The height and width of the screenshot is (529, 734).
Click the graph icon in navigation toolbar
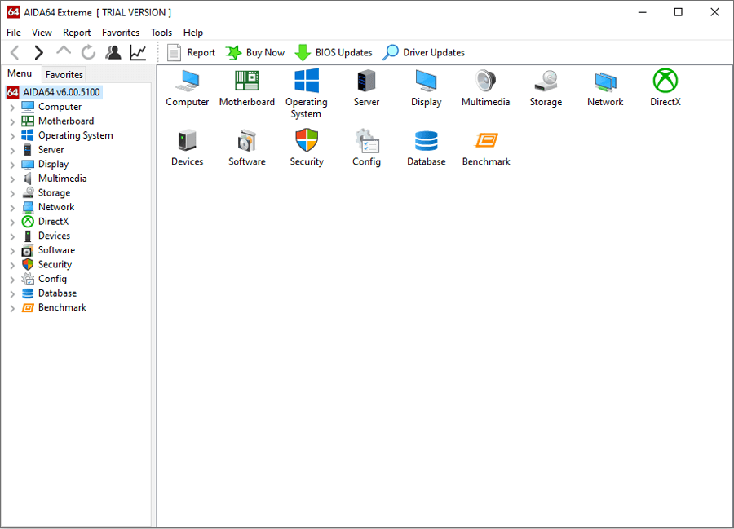tap(138, 53)
